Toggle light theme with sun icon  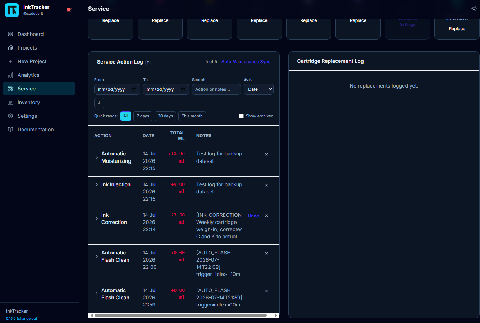tap(474, 9)
